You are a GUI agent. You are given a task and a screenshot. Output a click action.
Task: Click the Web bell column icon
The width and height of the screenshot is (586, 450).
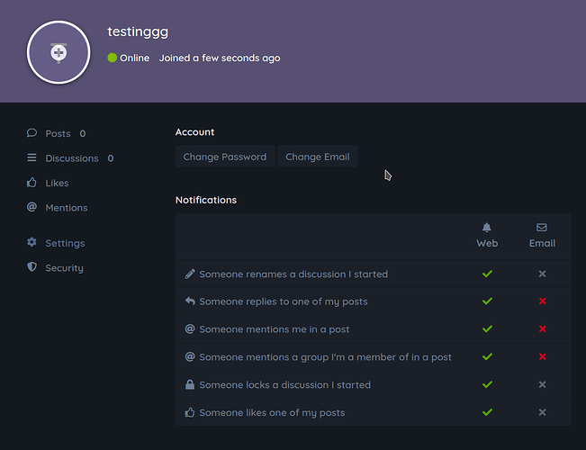[487, 227]
